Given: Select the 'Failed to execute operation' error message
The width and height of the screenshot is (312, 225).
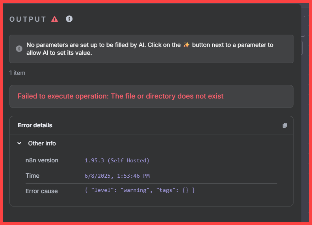Looking at the screenshot, I should click(121, 96).
